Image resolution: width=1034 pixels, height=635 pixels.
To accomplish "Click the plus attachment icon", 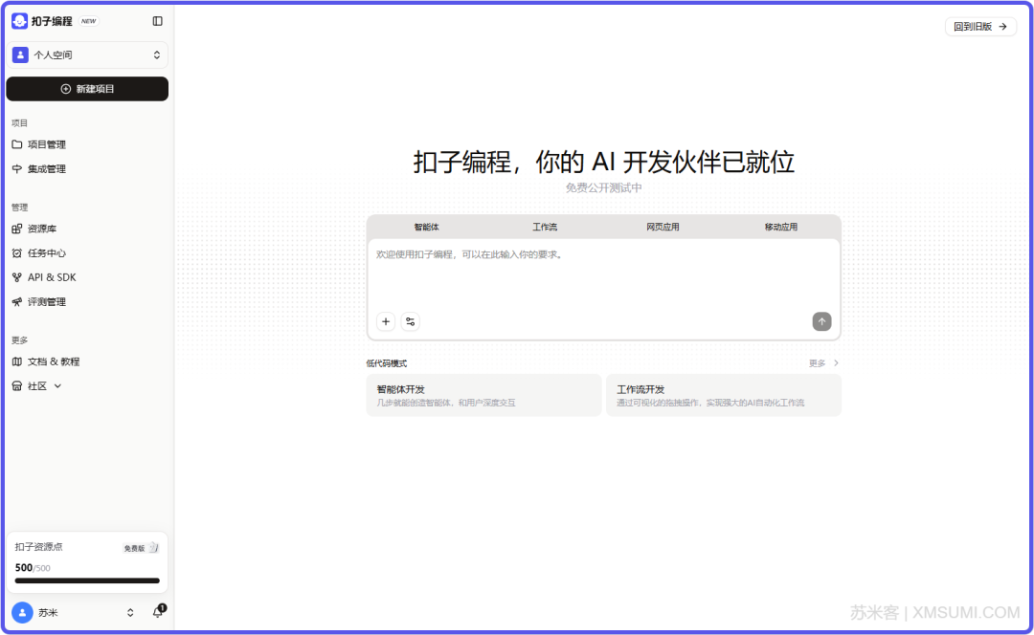I will (x=386, y=321).
